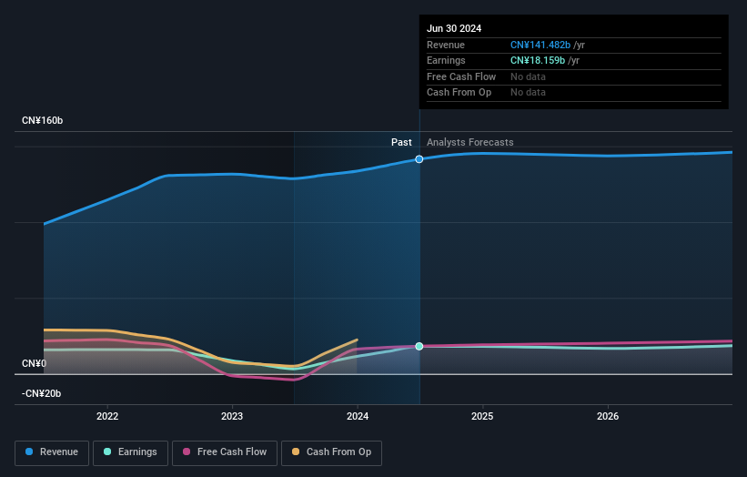
Task: Click the Revenue row label in tooltip
Action: [446, 45]
